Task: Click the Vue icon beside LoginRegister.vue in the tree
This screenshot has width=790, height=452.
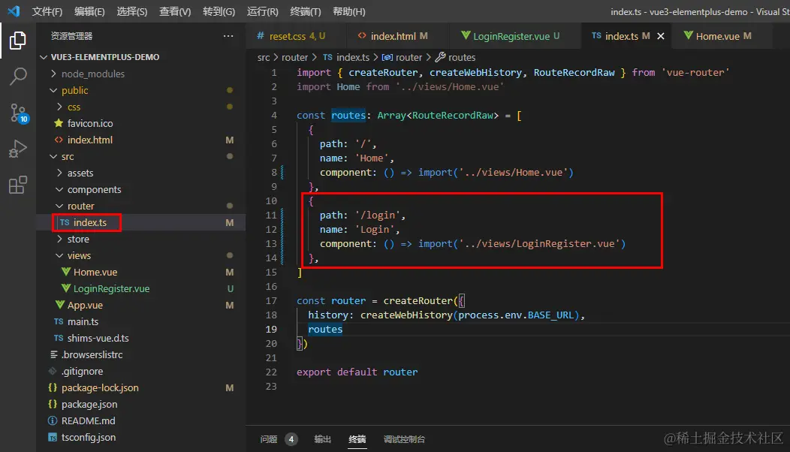Action: tap(65, 288)
